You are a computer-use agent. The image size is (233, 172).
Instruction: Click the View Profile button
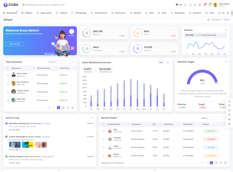pyautogui.click(x=14, y=44)
